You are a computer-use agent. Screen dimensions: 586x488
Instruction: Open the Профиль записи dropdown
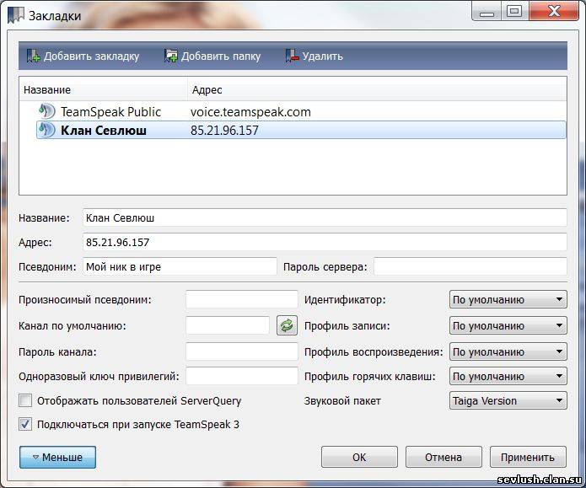click(508, 325)
